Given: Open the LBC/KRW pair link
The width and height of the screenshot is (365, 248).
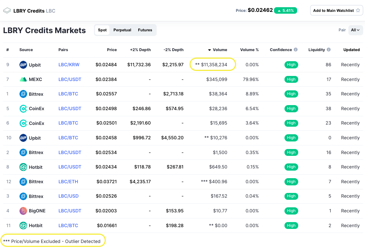Looking at the screenshot, I should click(69, 65).
